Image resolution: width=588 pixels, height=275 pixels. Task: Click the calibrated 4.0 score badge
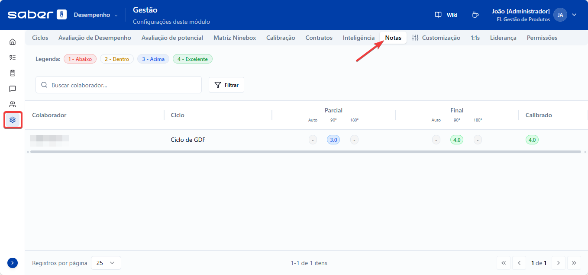pos(532,140)
